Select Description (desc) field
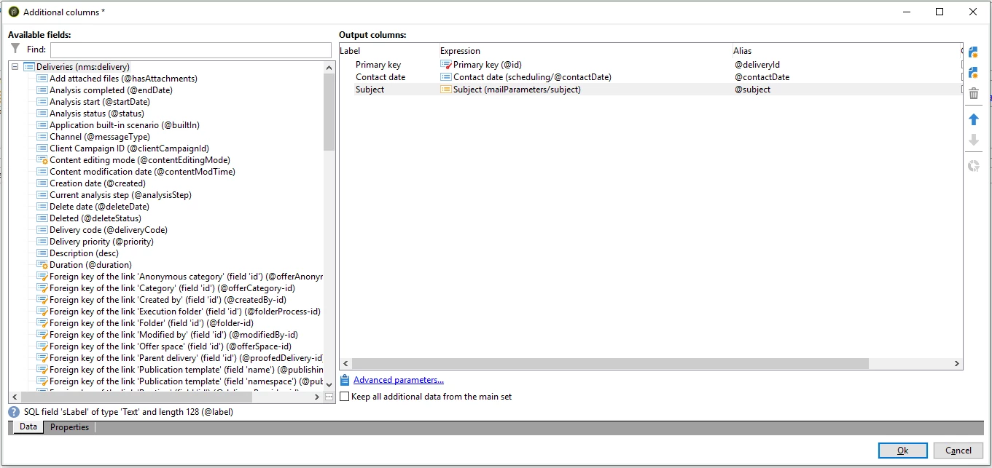This screenshot has width=992, height=468. [x=85, y=253]
